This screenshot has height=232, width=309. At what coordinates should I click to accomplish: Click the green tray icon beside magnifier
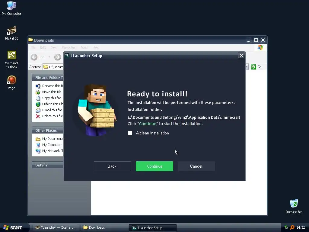[286, 227]
